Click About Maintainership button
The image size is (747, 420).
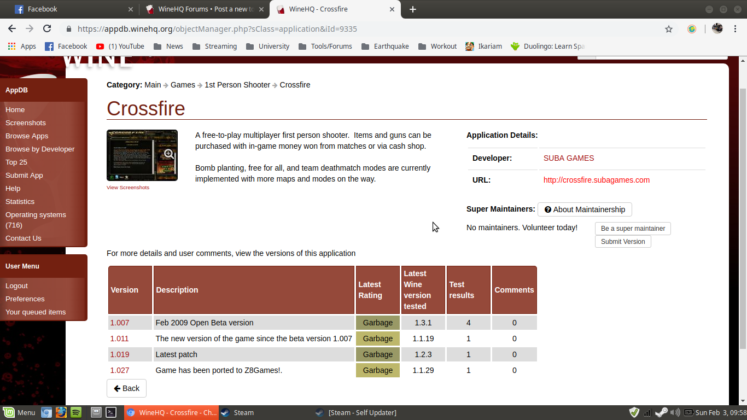[585, 209]
